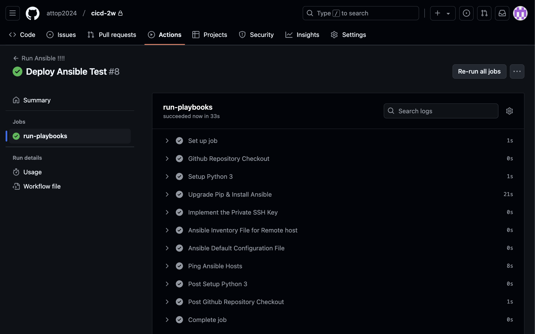Expand the Set up job step

point(167,141)
